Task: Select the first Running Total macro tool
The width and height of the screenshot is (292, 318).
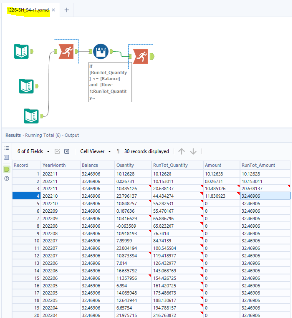Action: click(x=66, y=52)
